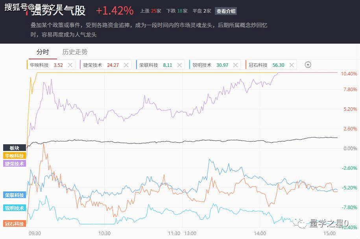360x239 pixels.
Task: Remove 华映科技 from the comparison chart
Action: pyautogui.click(x=70, y=65)
